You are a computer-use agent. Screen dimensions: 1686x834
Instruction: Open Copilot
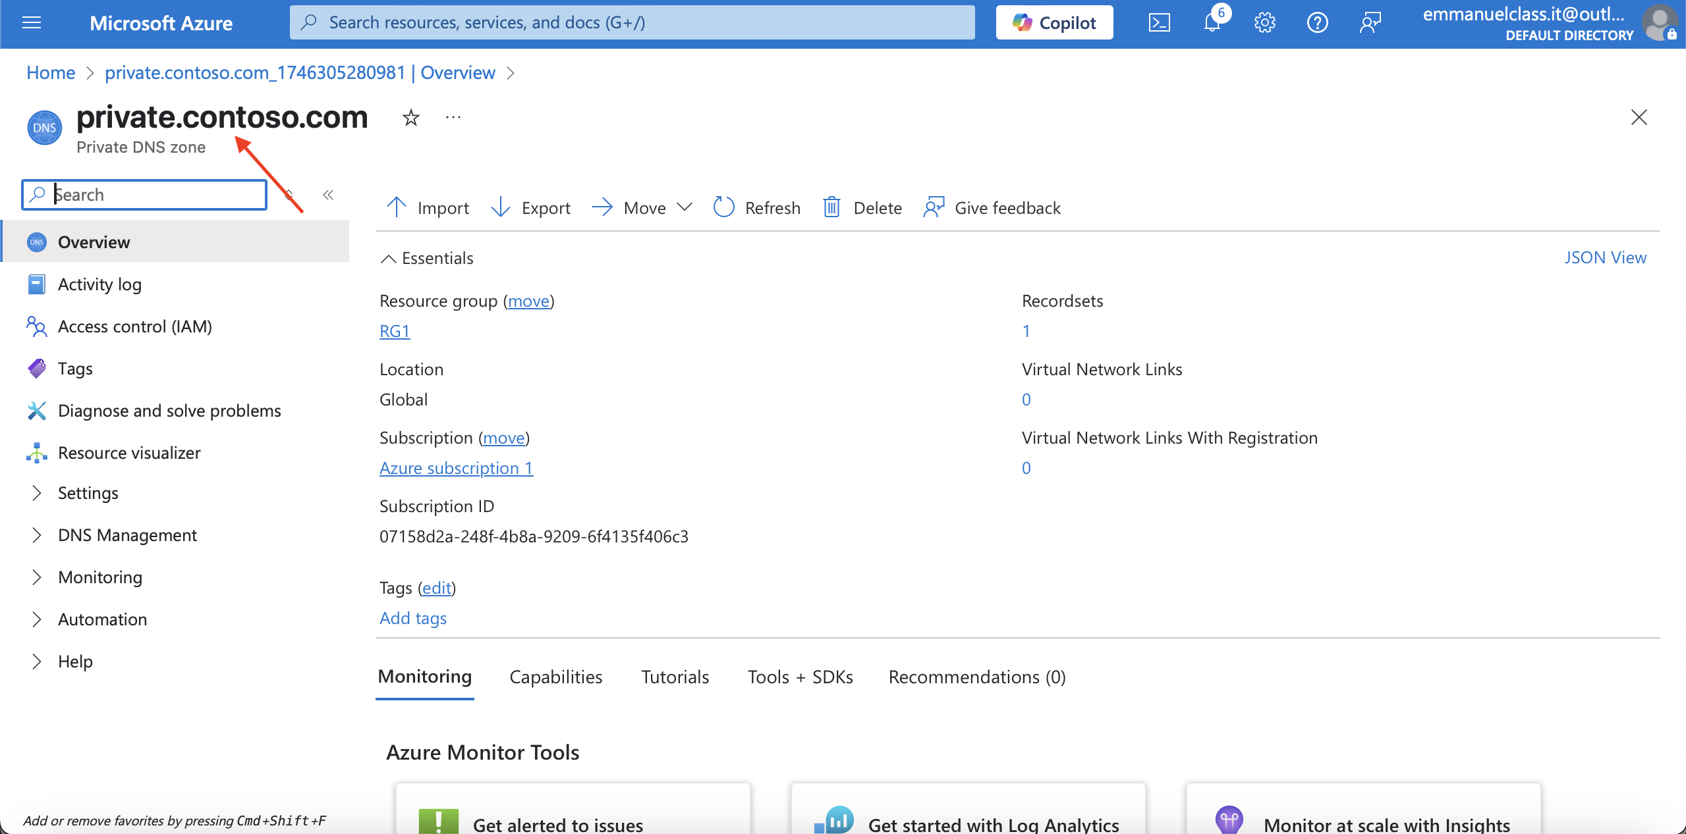point(1054,23)
